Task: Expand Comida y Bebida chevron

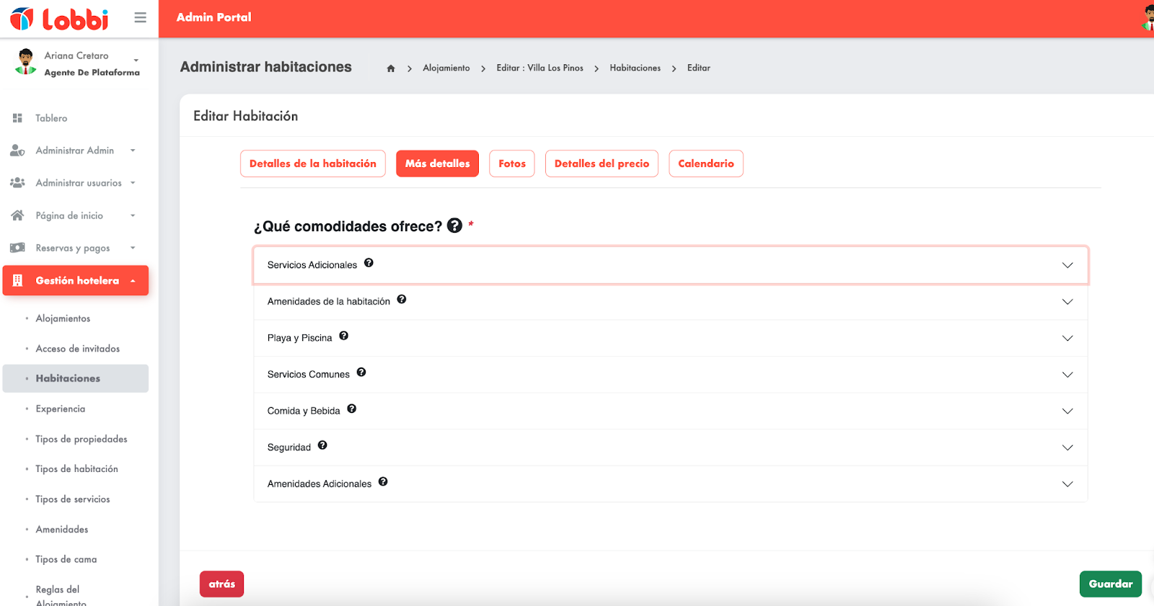Action: [x=1067, y=411]
